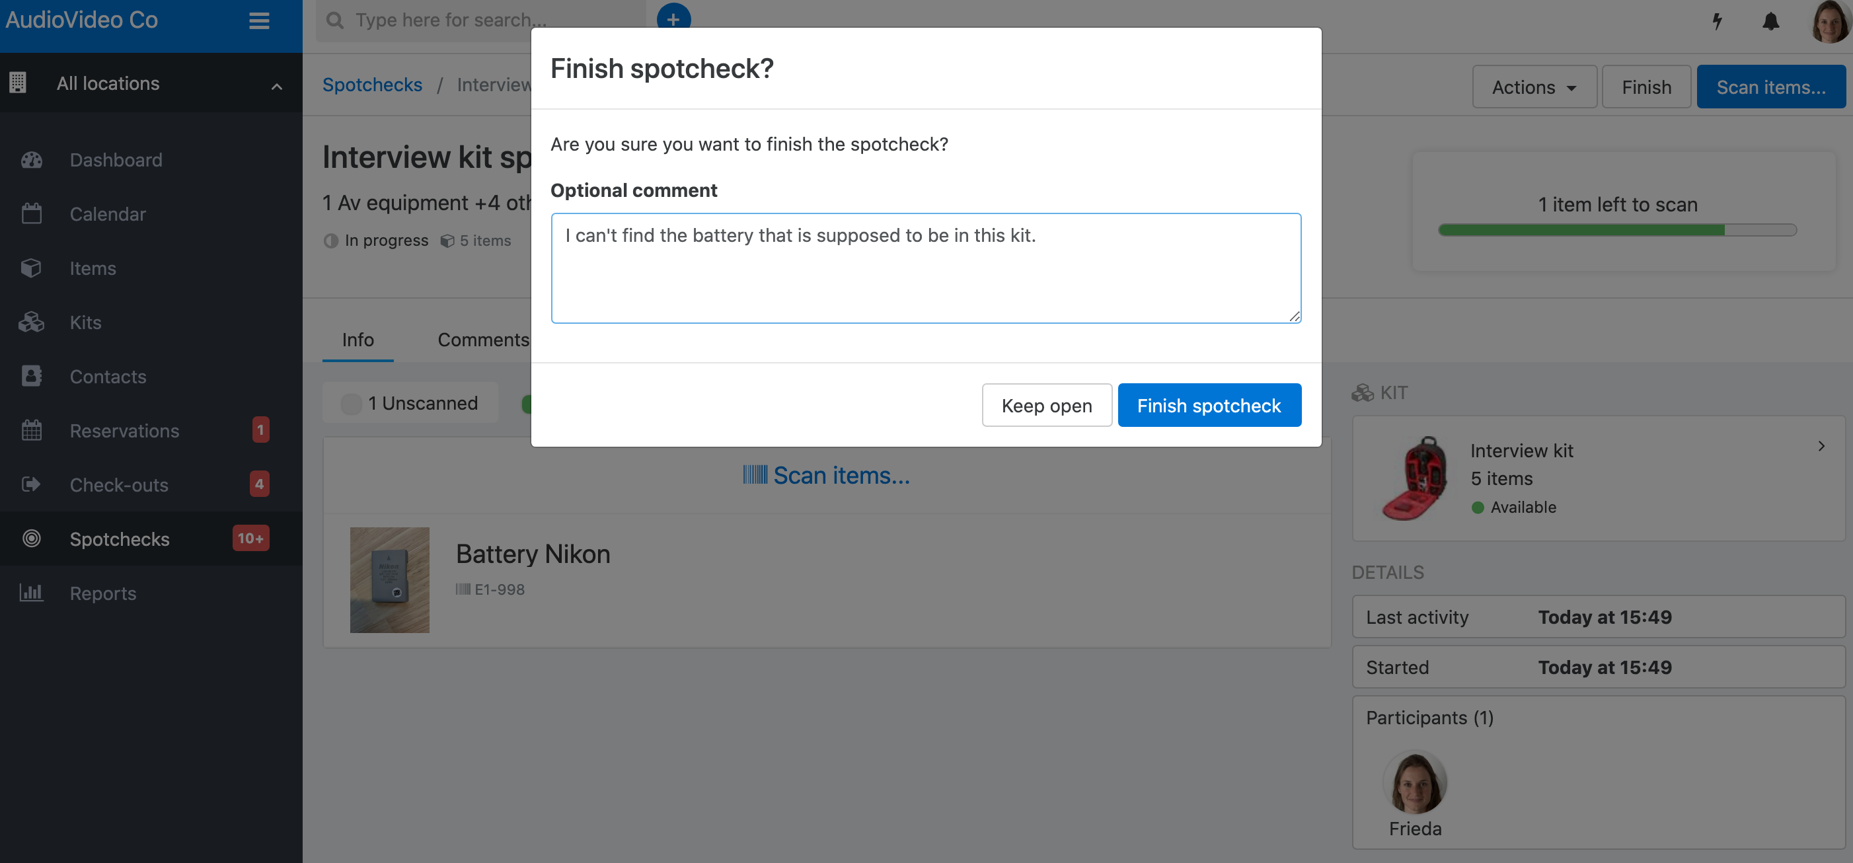Open the Battery Nikon item thumbnail
Screen dimensions: 1853x863
coord(389,580)
